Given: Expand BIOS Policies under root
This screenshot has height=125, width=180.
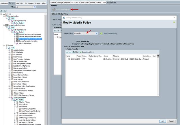Looking at the screenshot, I should 9,54.
